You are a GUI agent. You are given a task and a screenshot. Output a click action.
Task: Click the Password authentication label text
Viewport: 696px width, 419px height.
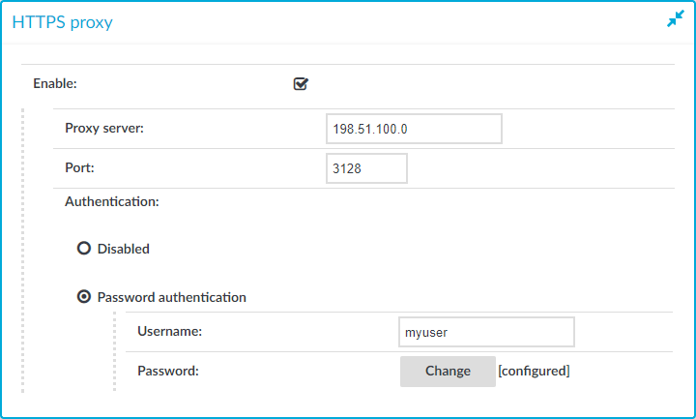click(x=172, y=297)
